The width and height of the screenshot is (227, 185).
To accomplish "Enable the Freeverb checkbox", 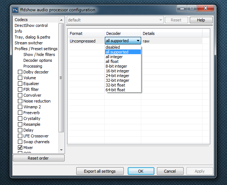I will (20, 113).
